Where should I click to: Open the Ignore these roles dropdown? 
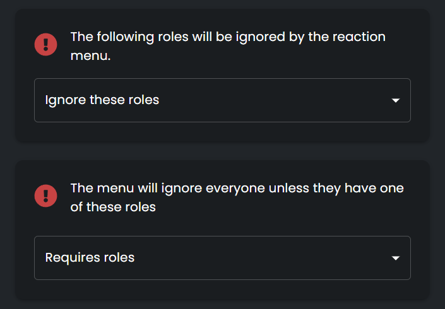[222, 100]
